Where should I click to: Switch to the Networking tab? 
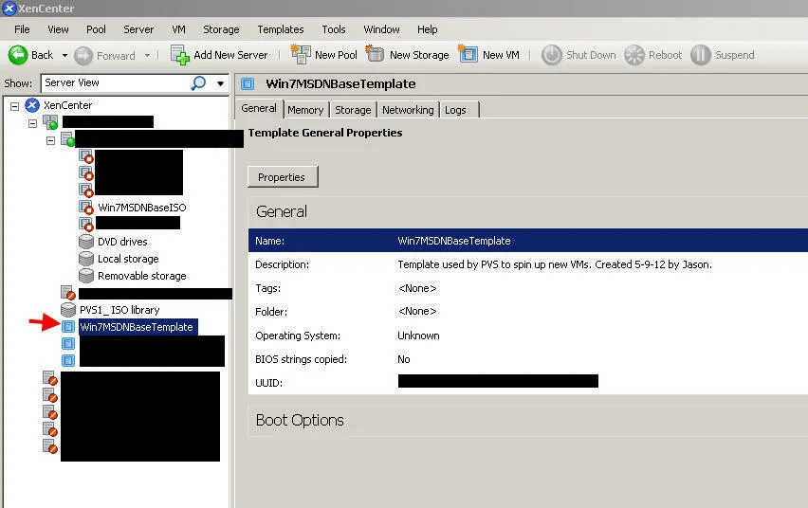[408, 110]
